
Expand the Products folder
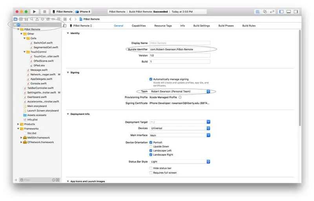[x=18, y=124]
